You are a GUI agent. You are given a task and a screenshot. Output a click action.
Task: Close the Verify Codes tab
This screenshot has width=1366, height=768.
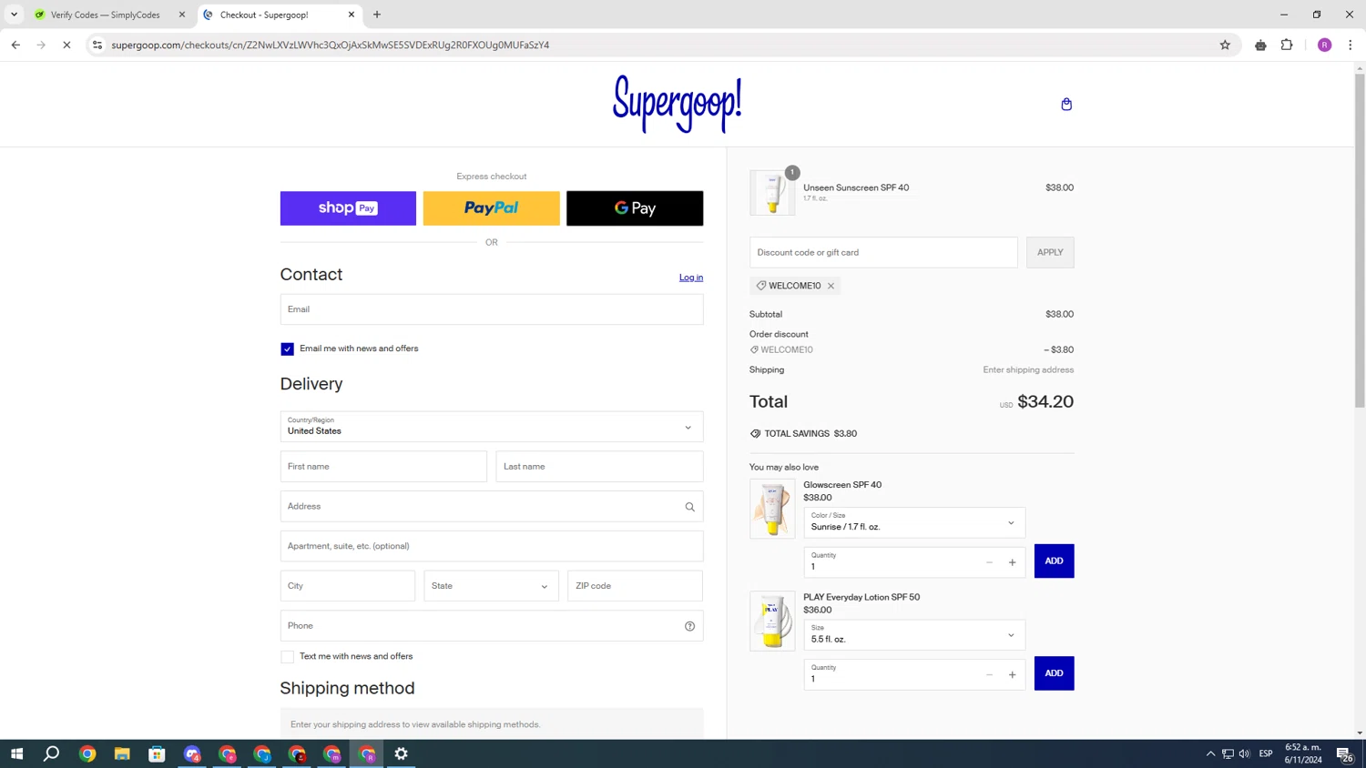[x=181, y=15]
